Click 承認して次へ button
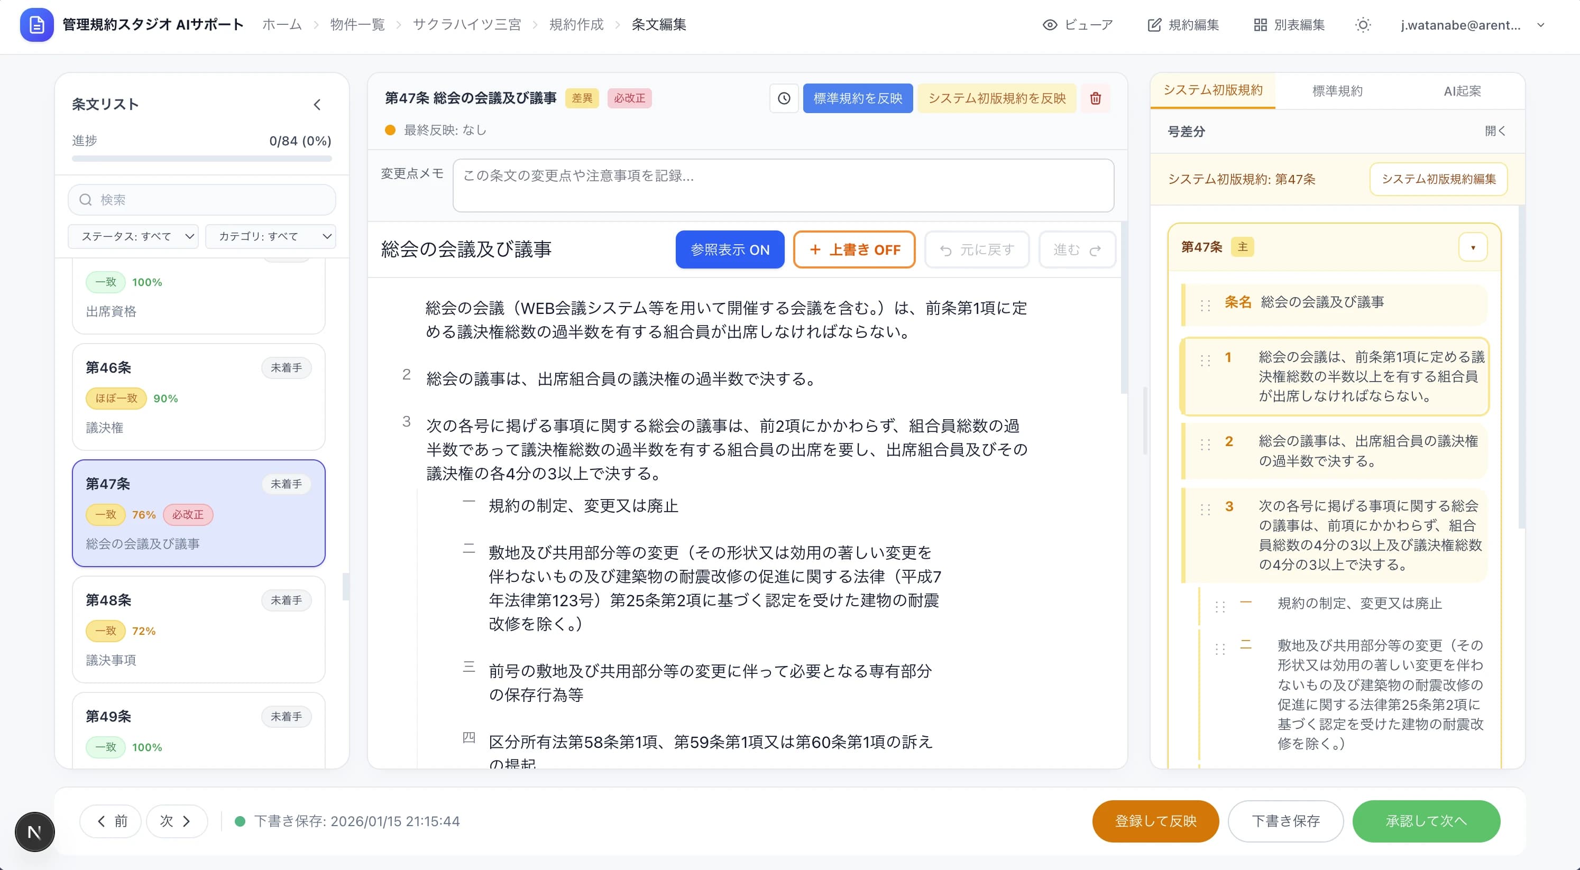The image size is (1580, 870). pyautogui.click(x=1426, y=821)
